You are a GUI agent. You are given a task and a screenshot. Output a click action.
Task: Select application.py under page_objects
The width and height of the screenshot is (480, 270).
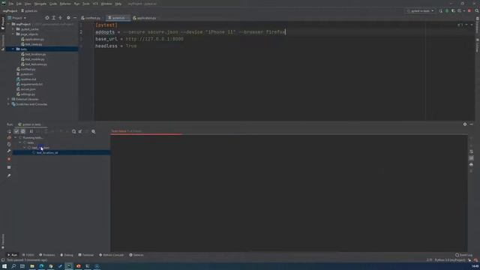[x=32, y=39]
